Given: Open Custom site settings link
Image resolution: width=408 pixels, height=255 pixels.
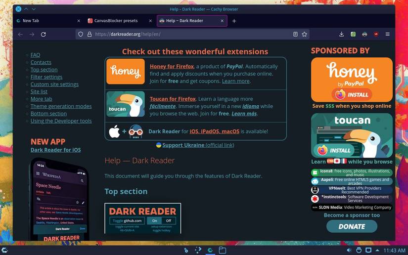Looking at the screenshot, I should 54,84.
